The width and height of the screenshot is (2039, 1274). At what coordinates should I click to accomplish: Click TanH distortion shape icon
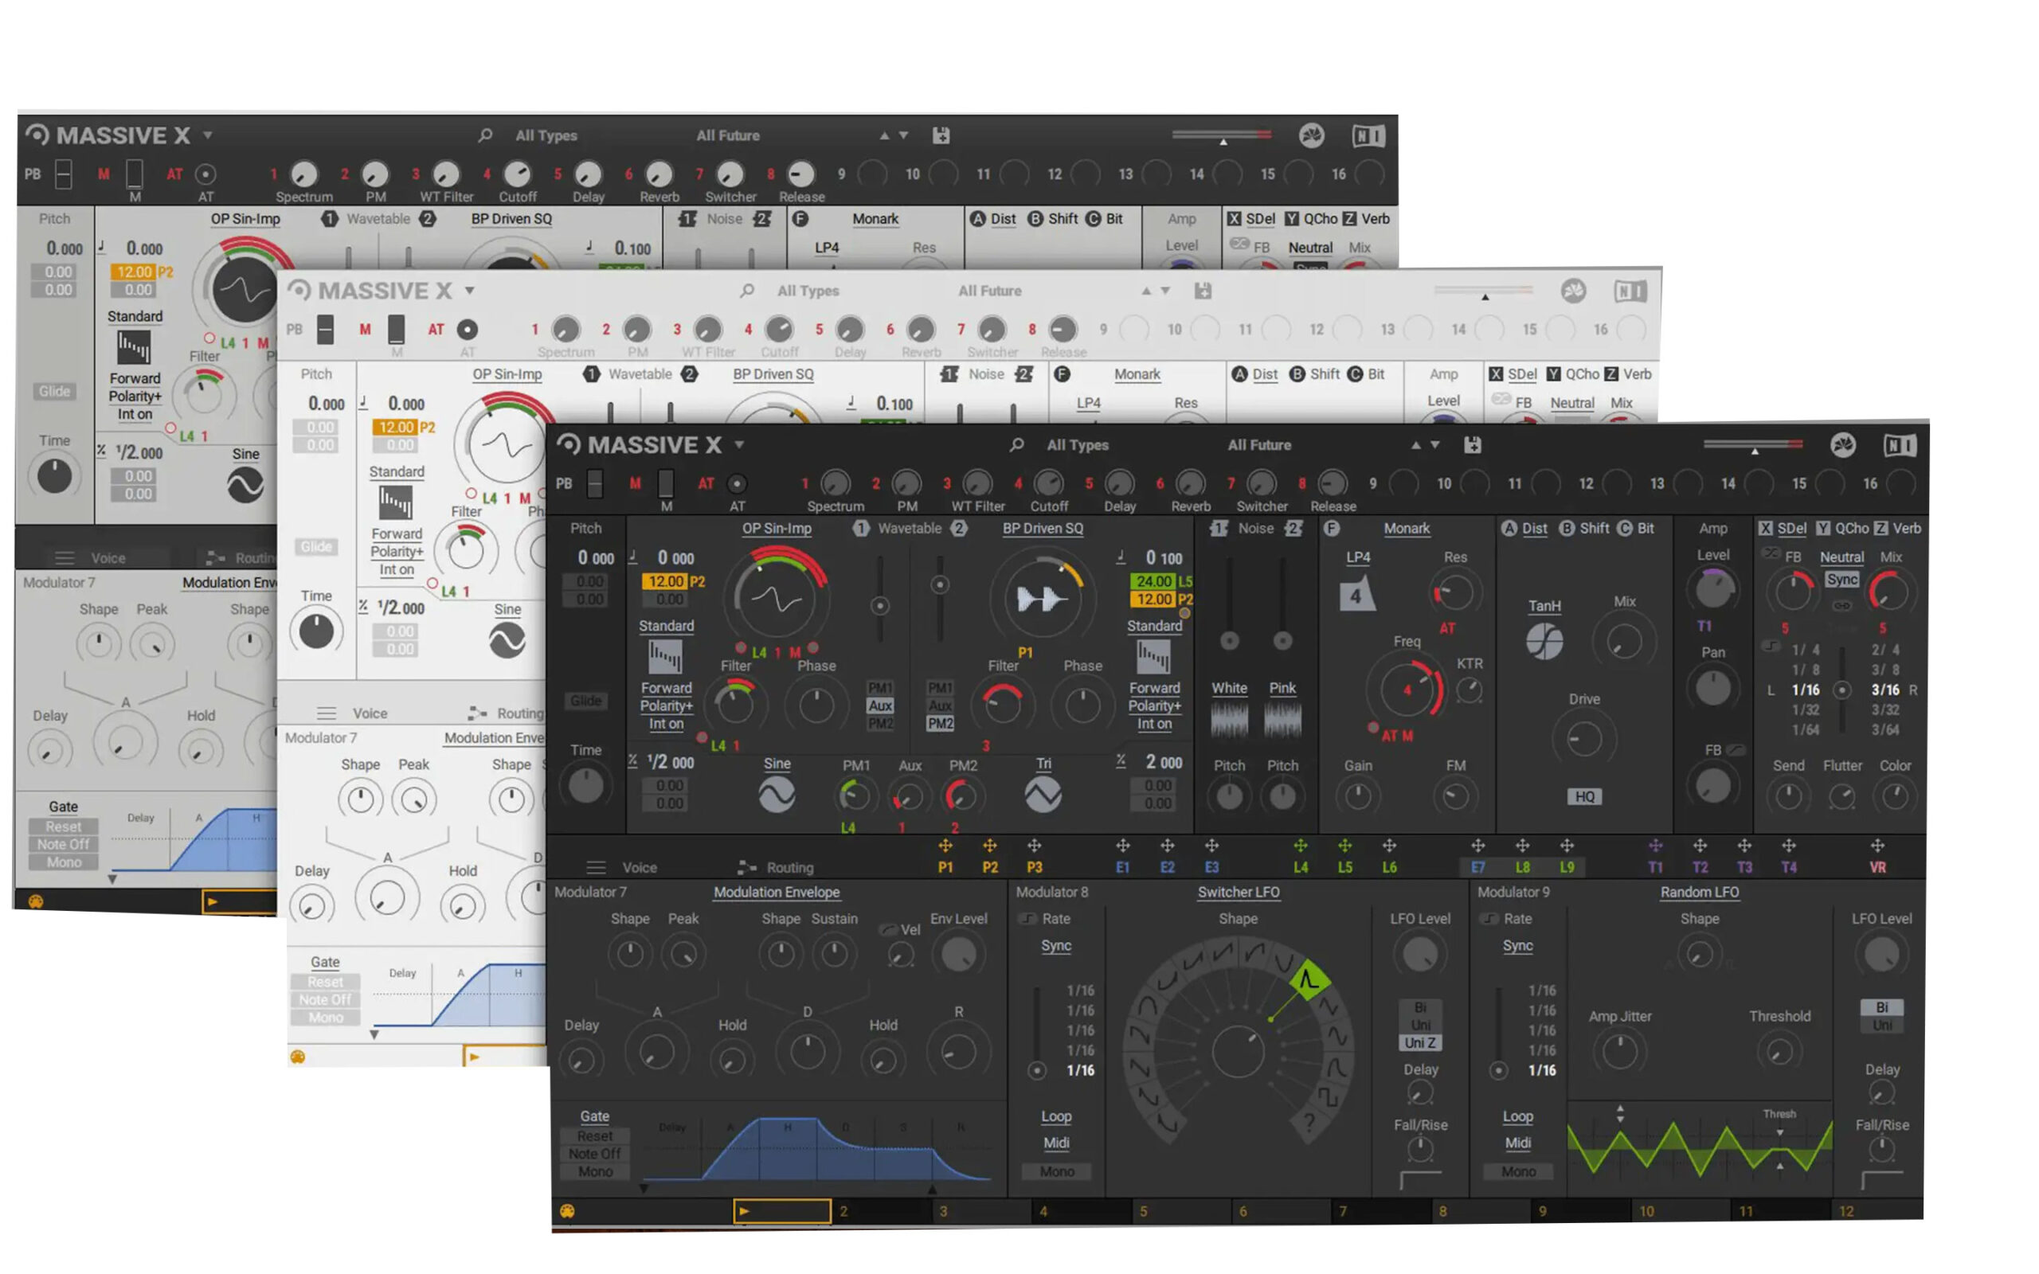[x=1544, y=642]
